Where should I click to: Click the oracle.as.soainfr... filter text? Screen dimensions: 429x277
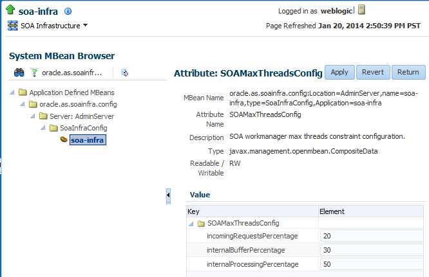click(x=71, y=73)
